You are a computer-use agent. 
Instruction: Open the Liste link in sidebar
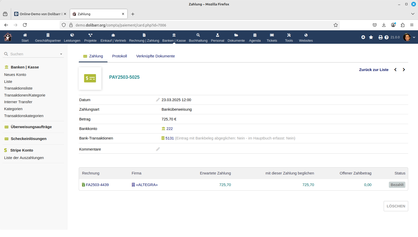click(x=8, y=82)
